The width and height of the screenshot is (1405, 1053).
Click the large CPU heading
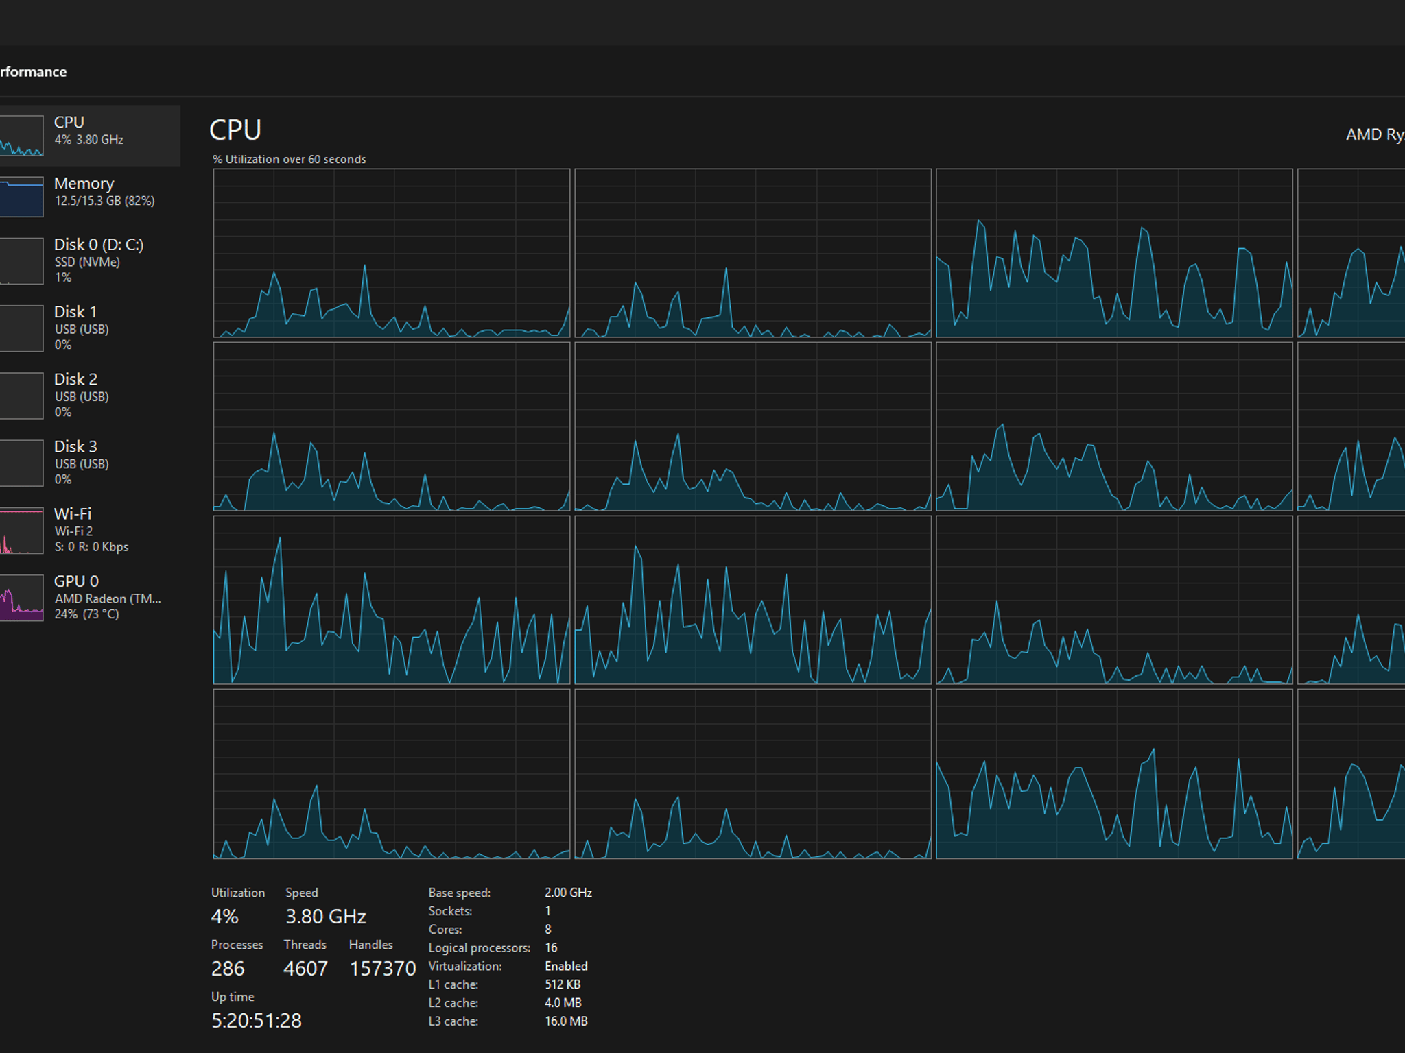click(x=235, y=130)
